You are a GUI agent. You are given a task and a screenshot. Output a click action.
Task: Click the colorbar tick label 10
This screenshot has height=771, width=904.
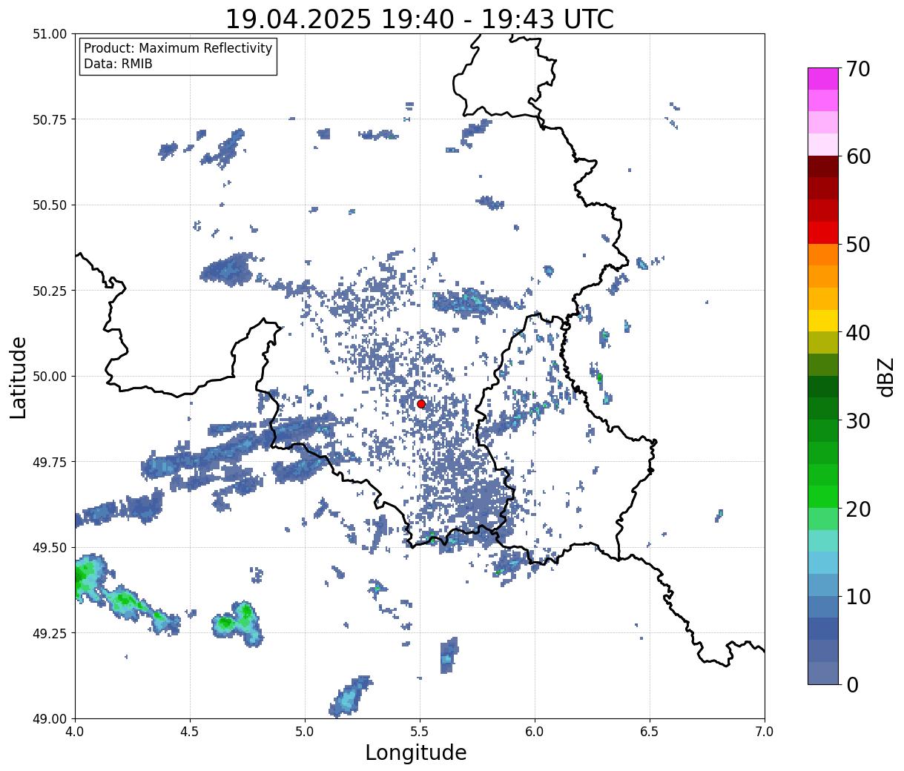(857, 597)
